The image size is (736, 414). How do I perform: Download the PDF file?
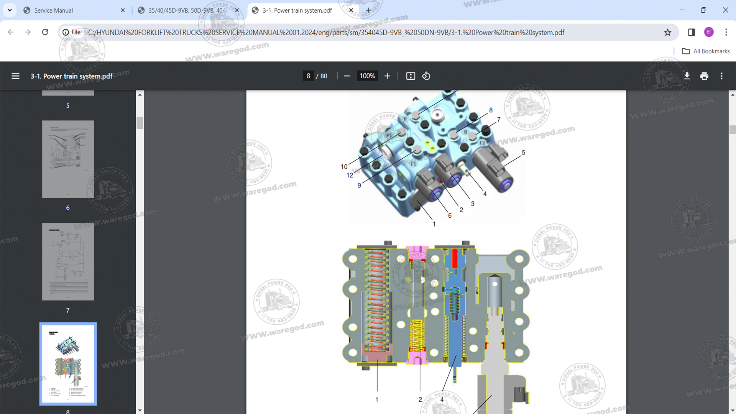pyautogui.click(x=687, y=76)
